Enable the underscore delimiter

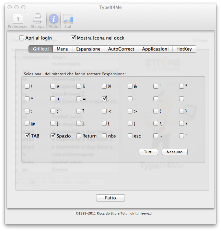coord(156,99)
